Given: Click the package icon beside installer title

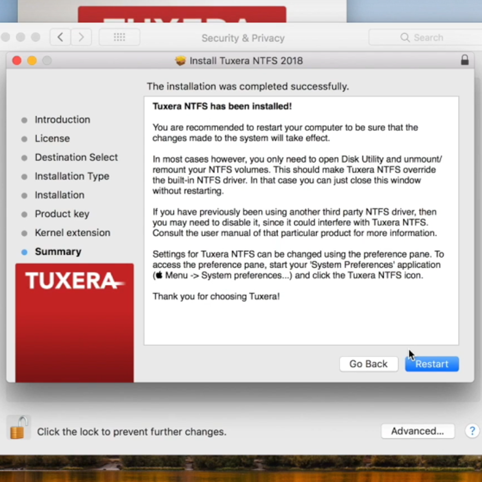Looking at the screenshot, I should click(180, 61).
